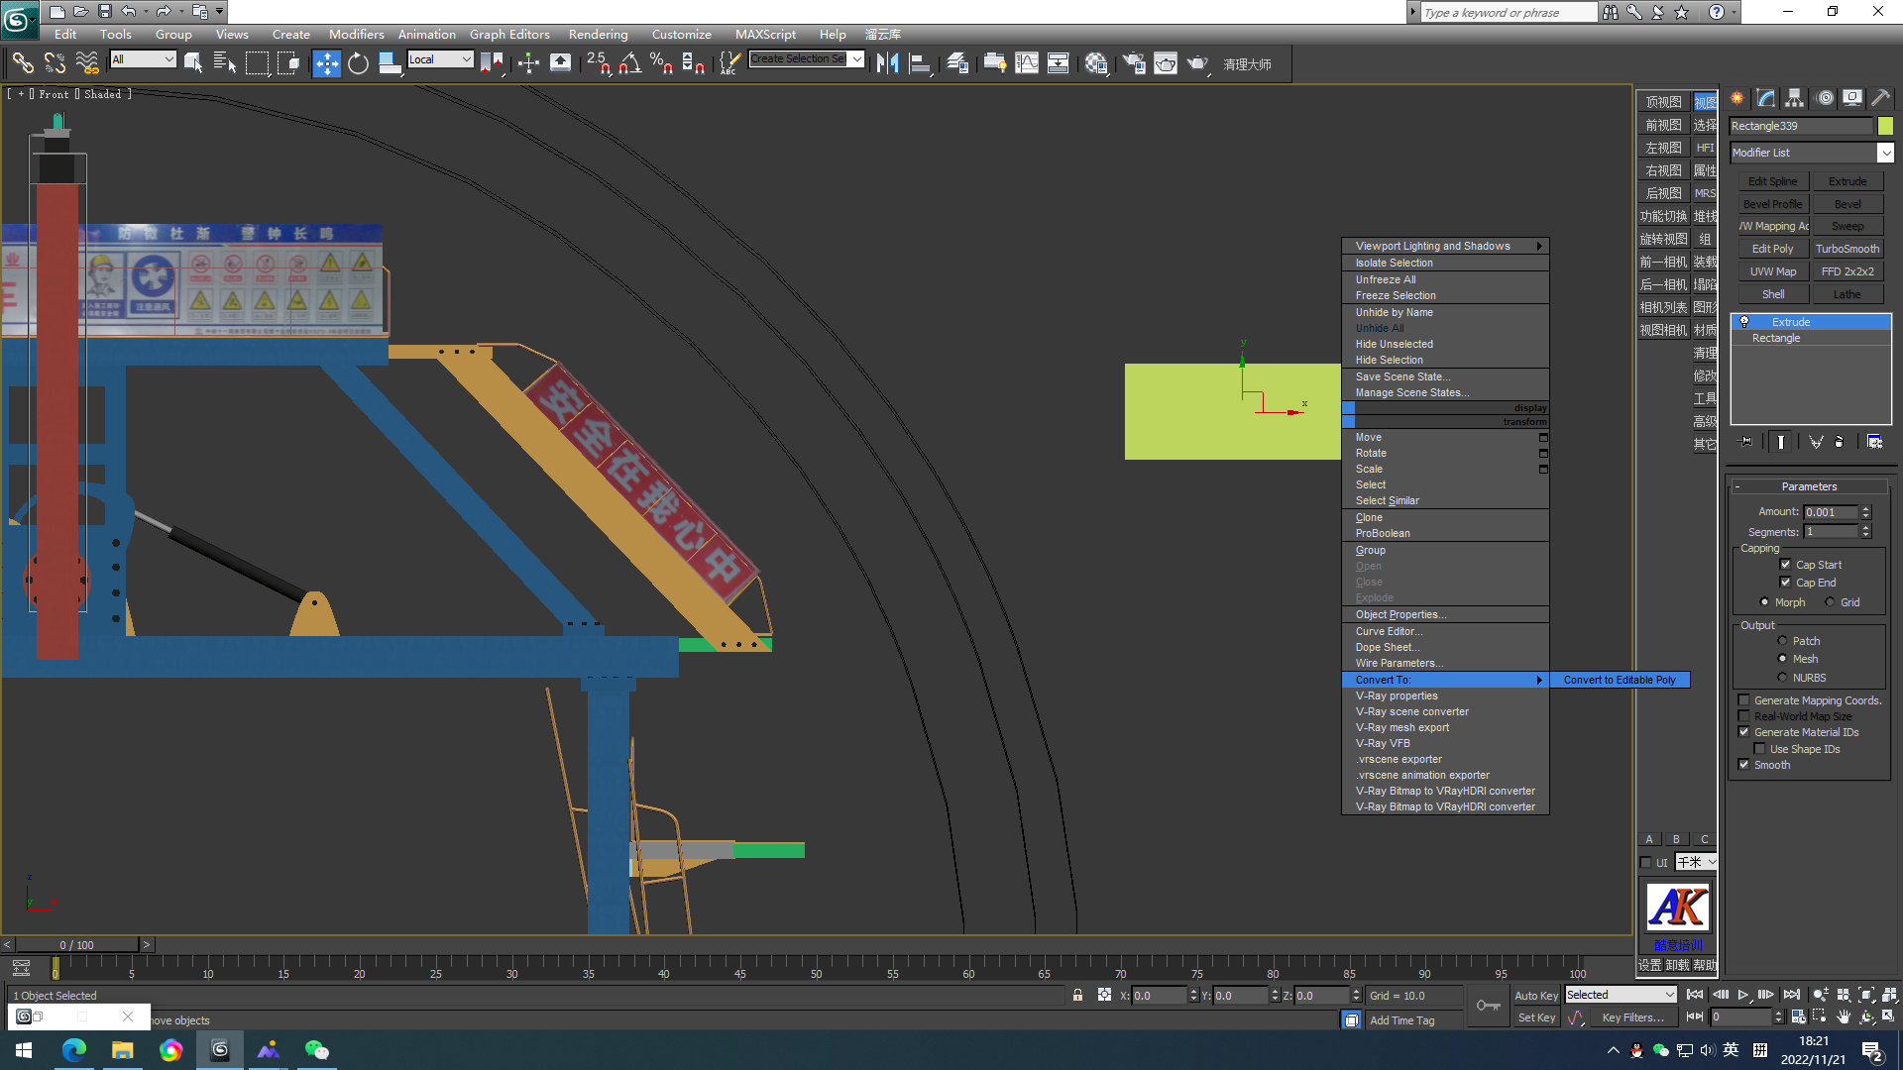Click the TurboSmooth modifier button
This screenshot has height=1070, width=1903.
(1847, 249)
